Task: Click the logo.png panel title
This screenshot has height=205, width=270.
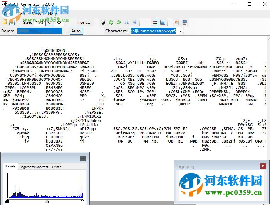Action: click(x=185, y=167)
